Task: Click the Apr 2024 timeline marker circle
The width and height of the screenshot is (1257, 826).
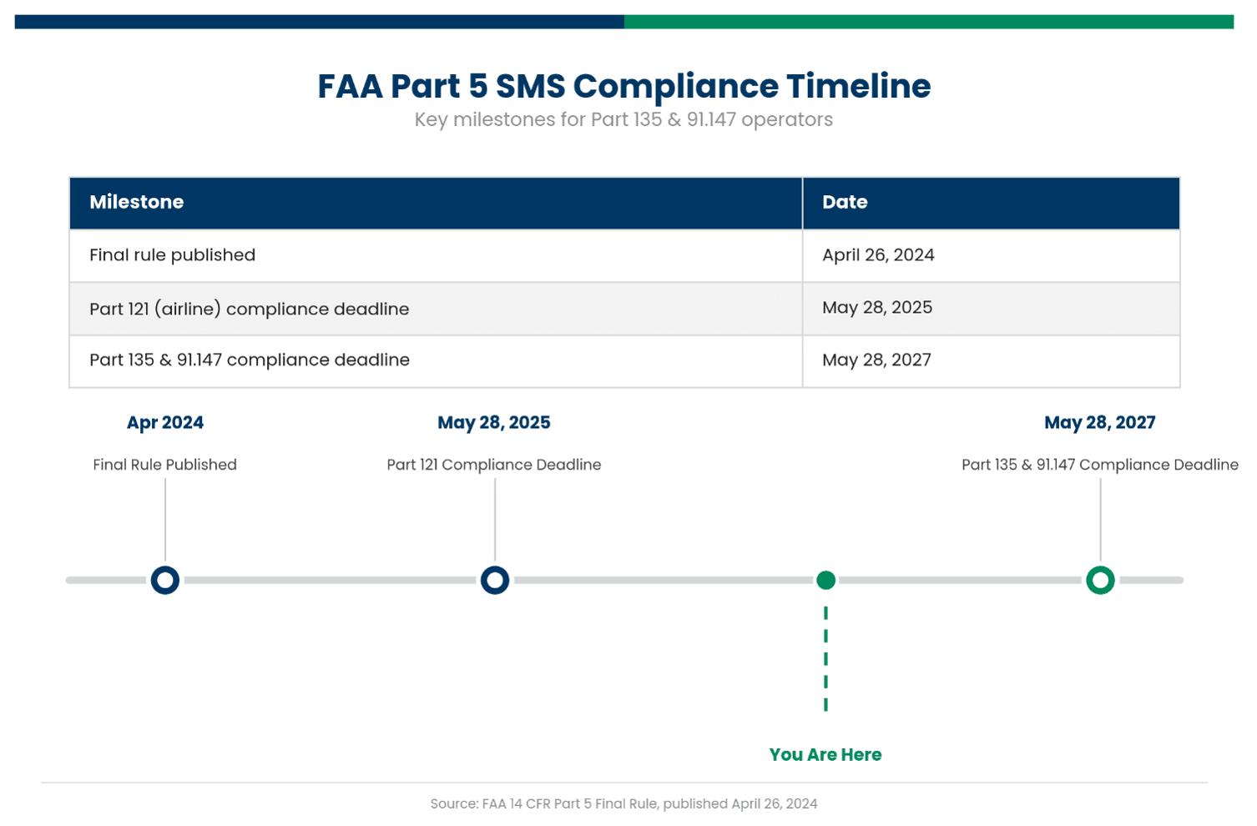Action: pyautogui.click(x=165, y=580)
